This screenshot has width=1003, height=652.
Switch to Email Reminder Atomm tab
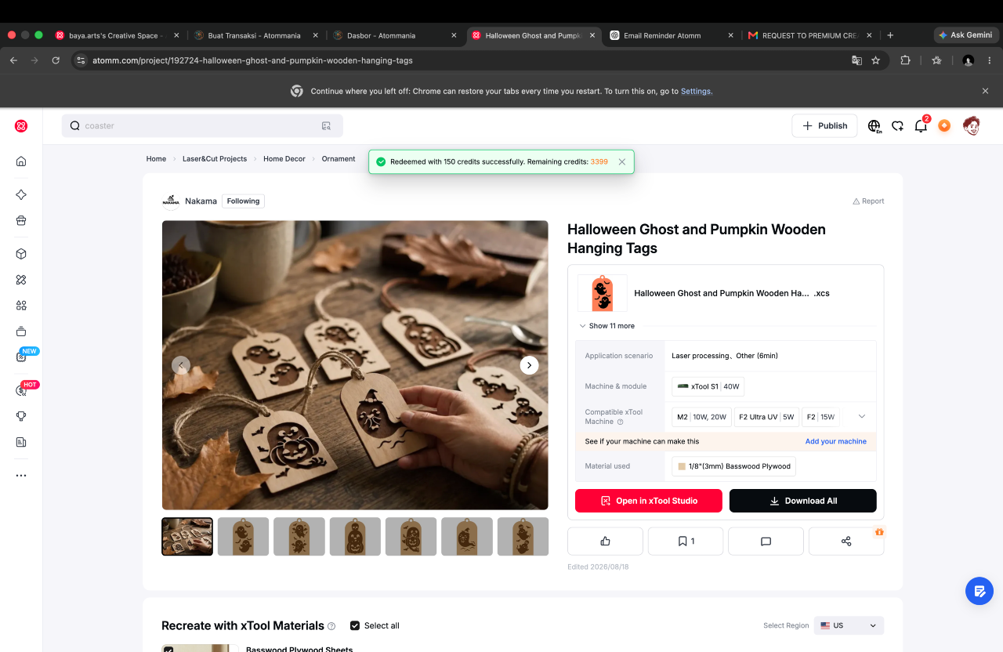(x=672, y=35)
